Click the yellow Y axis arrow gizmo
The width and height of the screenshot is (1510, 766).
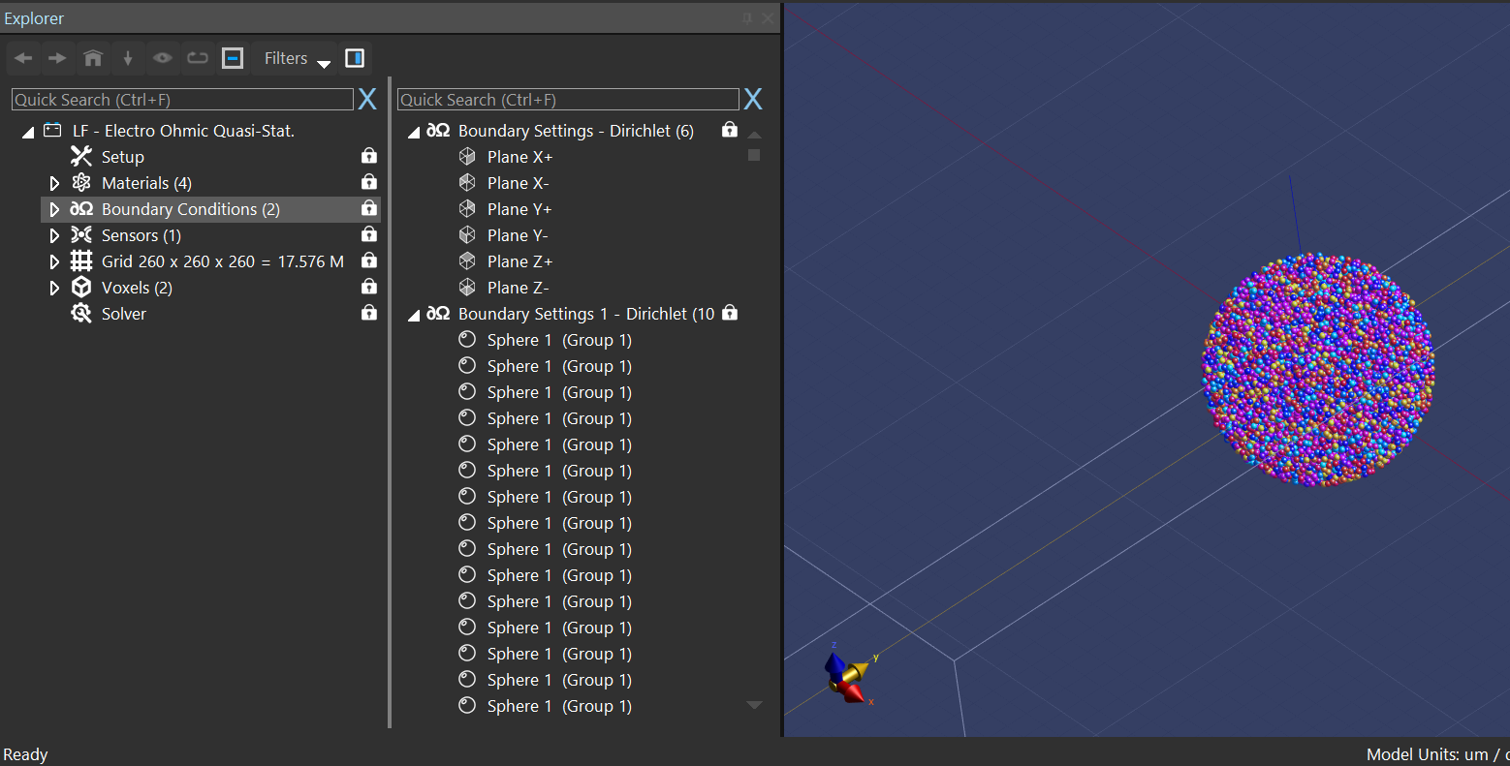pyautogui.click(x=856, y=670)
